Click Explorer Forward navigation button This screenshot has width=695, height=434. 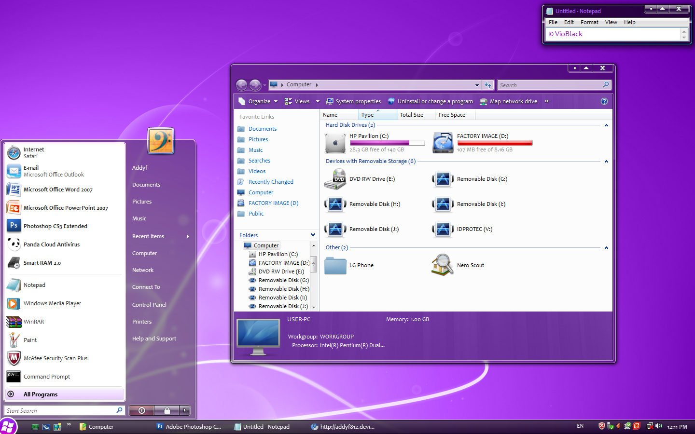255,85
